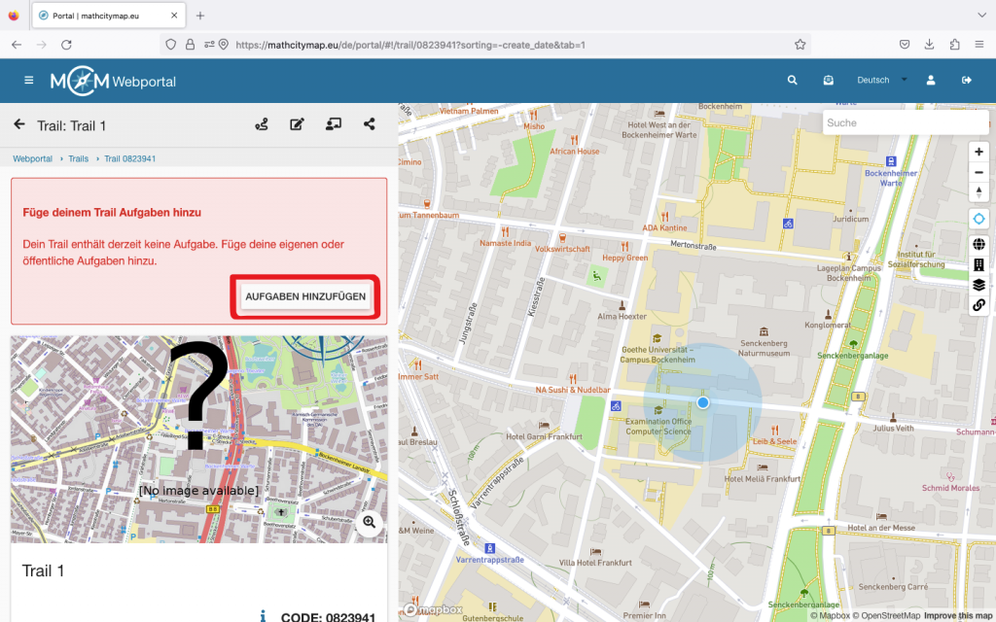Open the Firefox list all tabs chevron

[x=979, y=16]
